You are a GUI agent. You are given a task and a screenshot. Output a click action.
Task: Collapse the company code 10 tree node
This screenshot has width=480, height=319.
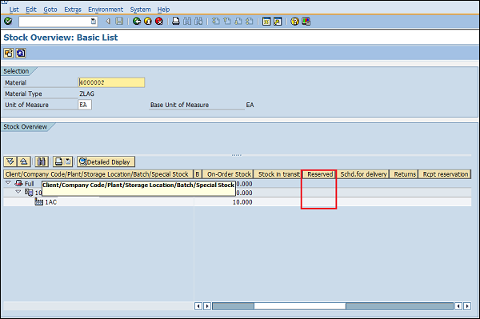pos(18,193)
